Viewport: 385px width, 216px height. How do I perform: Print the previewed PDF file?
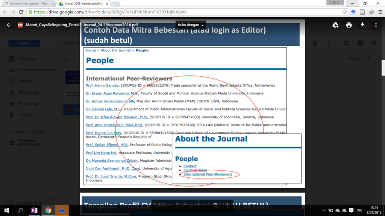(349, 25)
